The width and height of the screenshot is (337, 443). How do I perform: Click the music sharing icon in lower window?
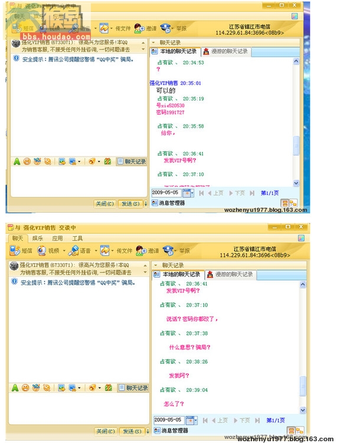coord(92,388)
